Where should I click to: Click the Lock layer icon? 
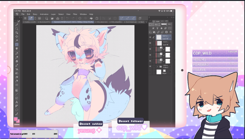[161, 28]
